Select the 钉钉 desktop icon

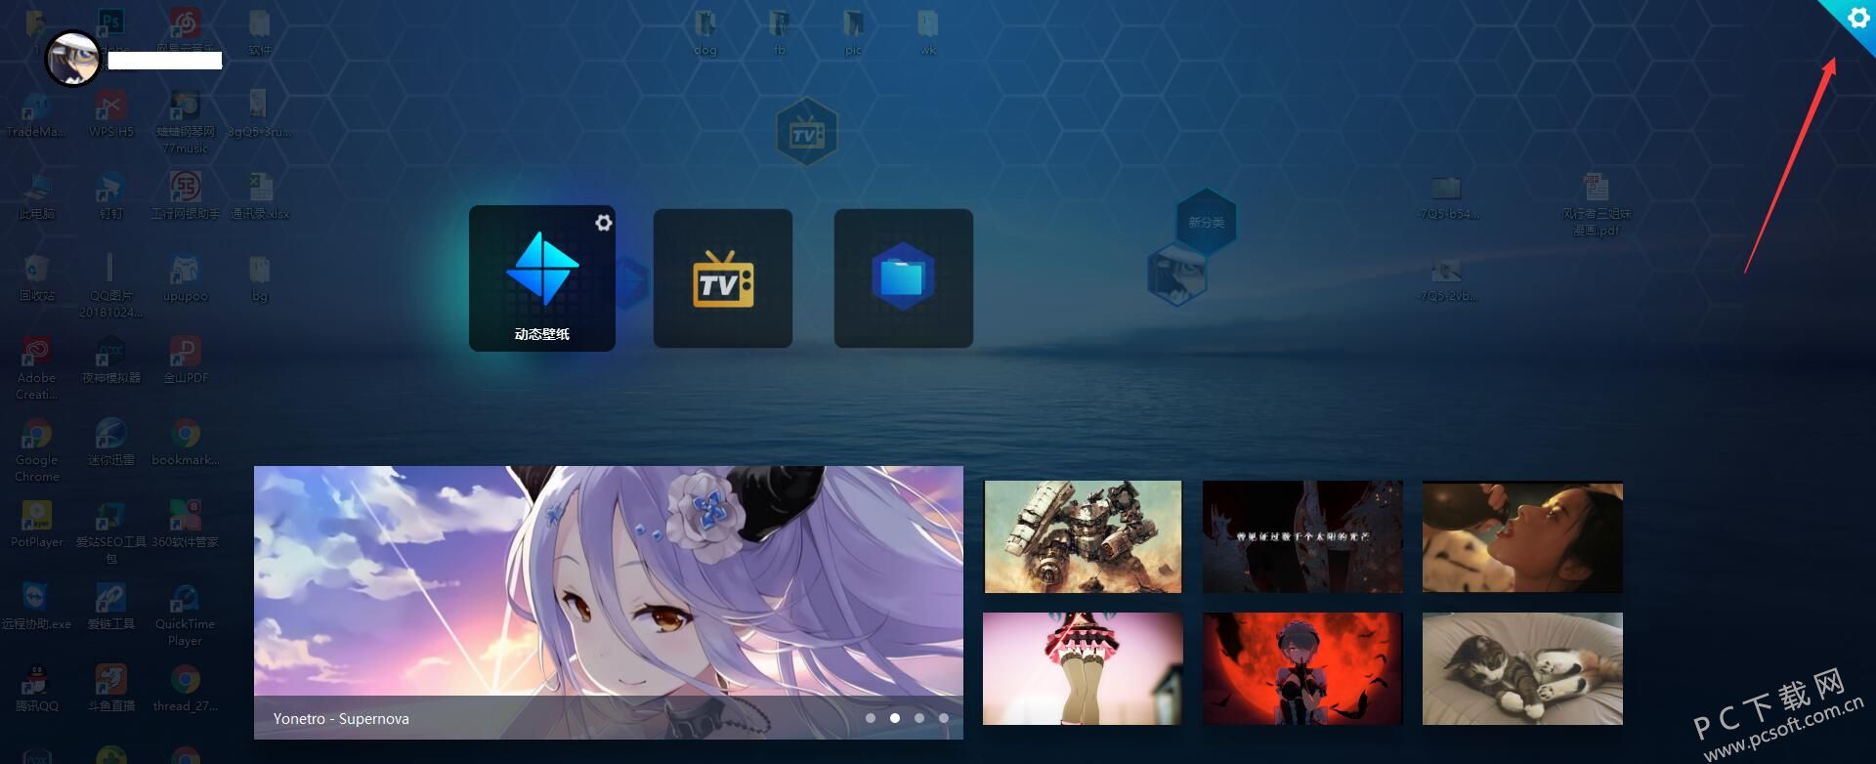(x=111, y=195)
